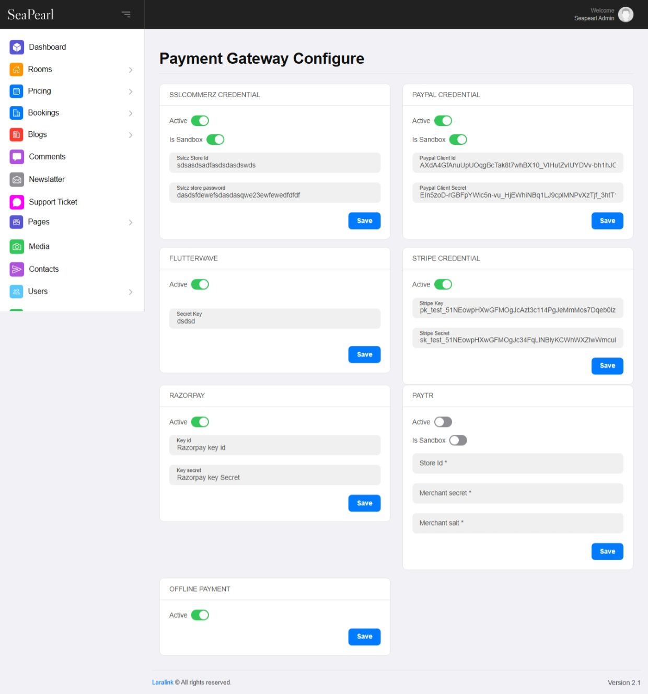Expand the Bookings submenu chevron
Image resolution: width=648 pixels, height=694 pixels.
pos(130,113)
